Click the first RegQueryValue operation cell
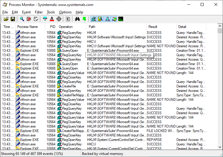The height and width of the screenshot is (157, 223). (x=72, y=73)
